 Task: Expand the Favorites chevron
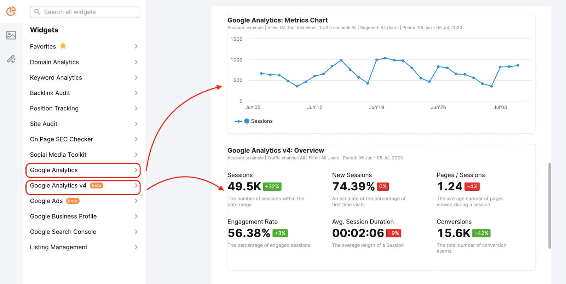pyautogui.click(x=136, y=46)
